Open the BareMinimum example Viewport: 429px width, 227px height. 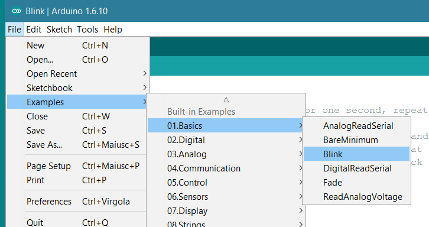tap(356, 140)
